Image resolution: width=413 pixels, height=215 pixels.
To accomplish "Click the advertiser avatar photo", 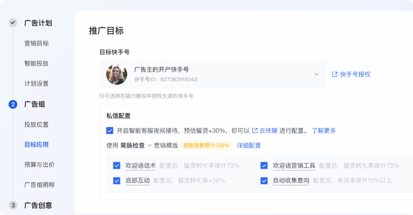I will point(116,74).
